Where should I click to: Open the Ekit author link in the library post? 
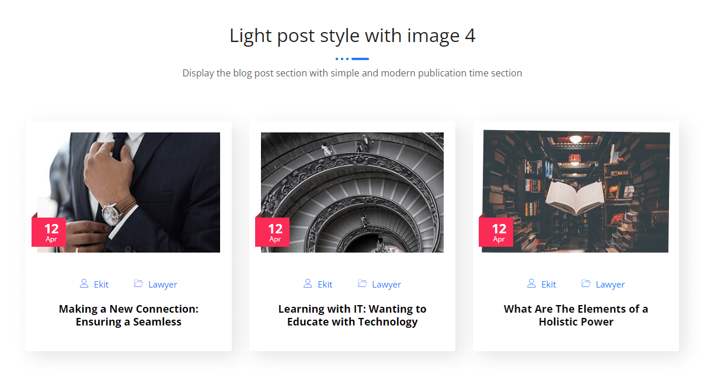click(x=548, y=285)
